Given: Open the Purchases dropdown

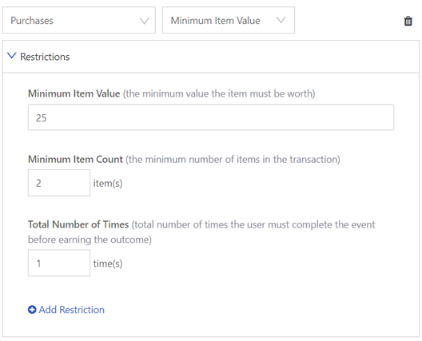Looking at the screenshot, I should point(79,20).
